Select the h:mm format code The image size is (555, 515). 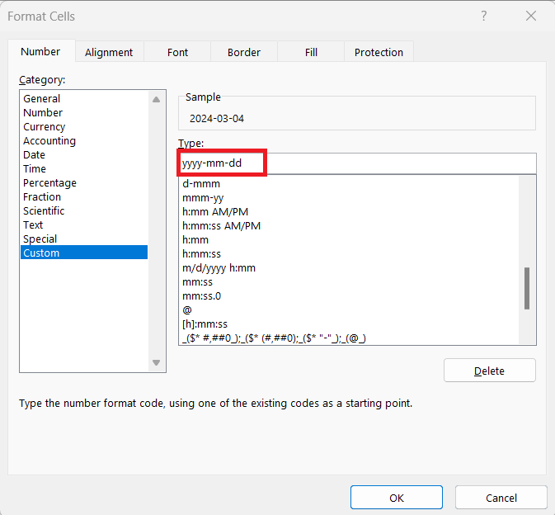[349, 240]
